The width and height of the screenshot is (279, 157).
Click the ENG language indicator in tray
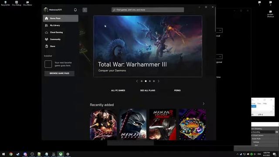(x=259, y=154)
